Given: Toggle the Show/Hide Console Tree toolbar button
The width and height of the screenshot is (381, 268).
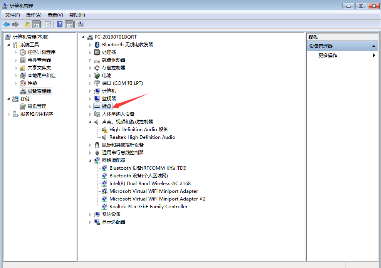Looking at the screenshot, I should pyautogui.click(x=37, y=24).
